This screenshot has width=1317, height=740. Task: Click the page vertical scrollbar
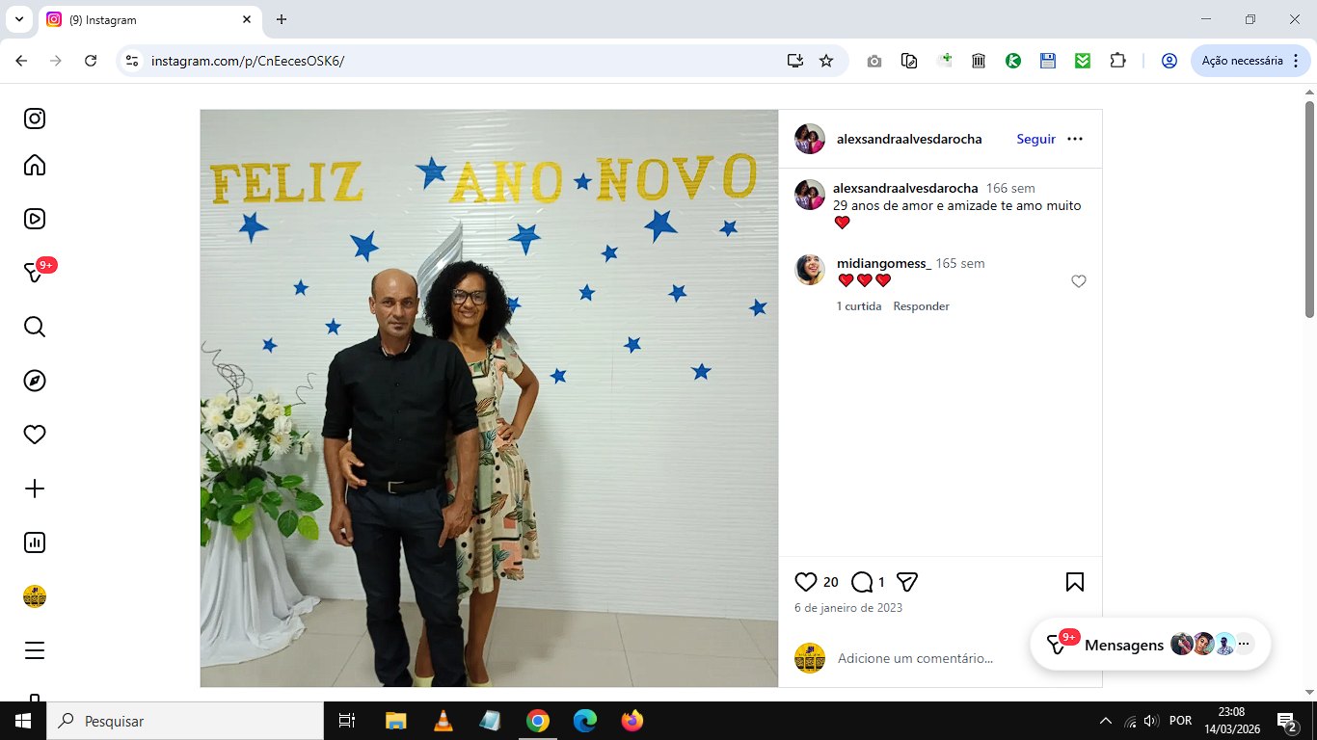click(x=1310, y=208)
